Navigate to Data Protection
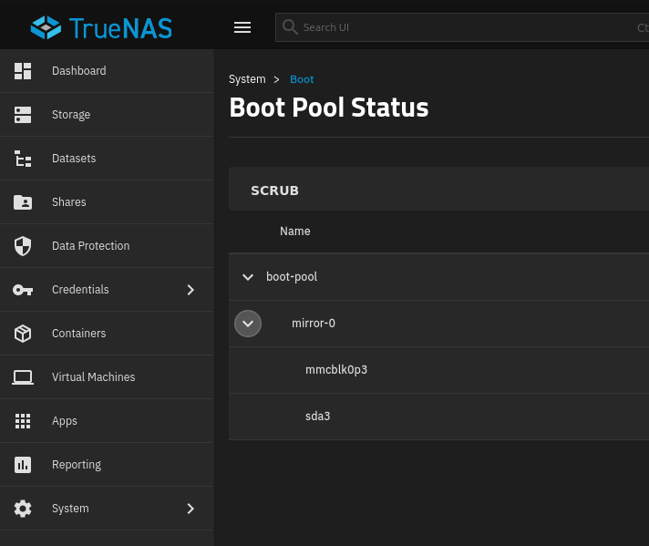649x546 pixels. (x=90, y=246)
